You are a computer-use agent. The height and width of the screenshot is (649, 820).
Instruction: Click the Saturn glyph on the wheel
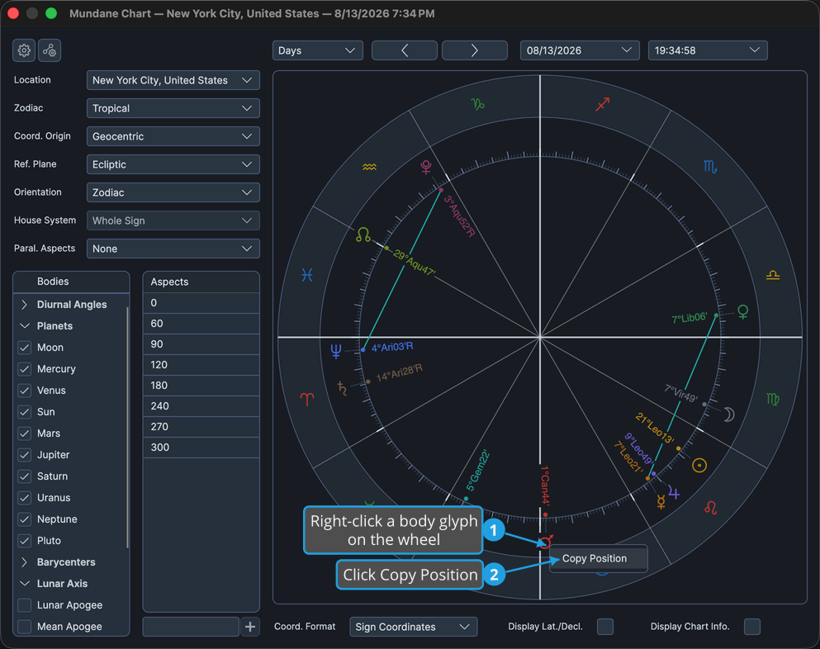coord(342,388)
